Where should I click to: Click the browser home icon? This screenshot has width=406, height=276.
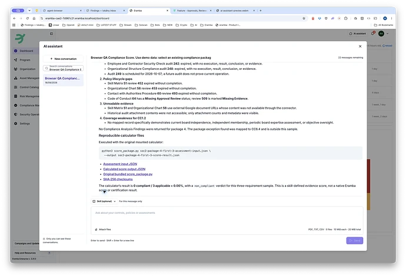[x=34, y=18]
